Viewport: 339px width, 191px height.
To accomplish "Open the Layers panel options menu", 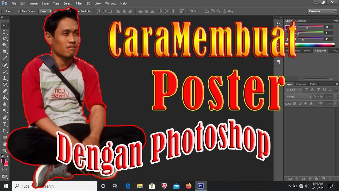I will [336, 84].
